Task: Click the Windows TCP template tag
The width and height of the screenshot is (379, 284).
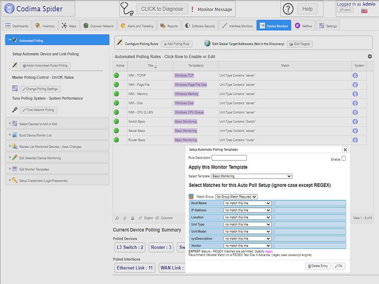Action: tap(184, 75)
